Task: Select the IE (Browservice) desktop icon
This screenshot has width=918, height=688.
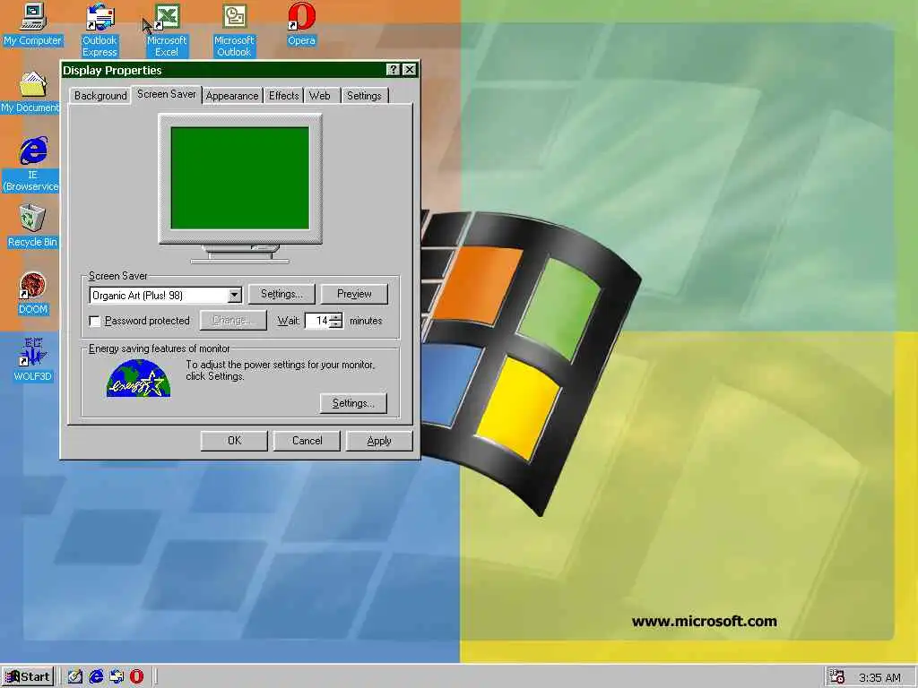Action: (31, 164)
